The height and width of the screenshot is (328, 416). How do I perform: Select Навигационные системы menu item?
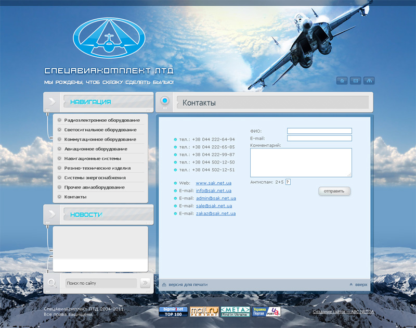93,158
